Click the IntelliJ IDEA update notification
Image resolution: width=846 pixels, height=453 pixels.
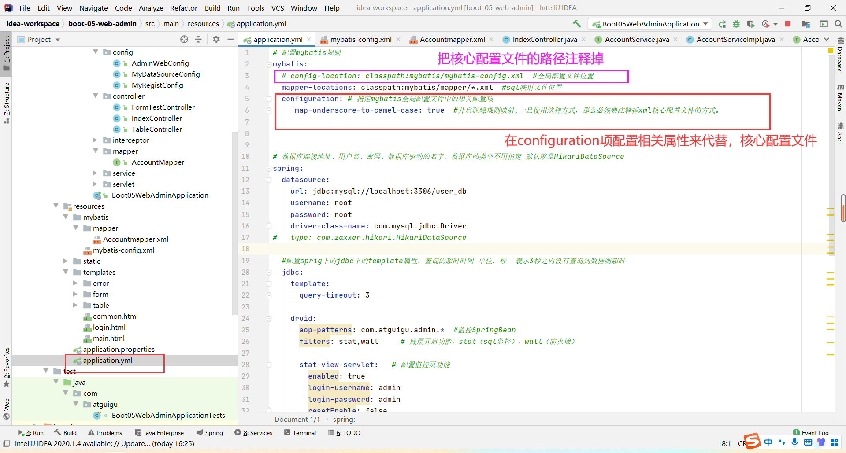[104, 444]
